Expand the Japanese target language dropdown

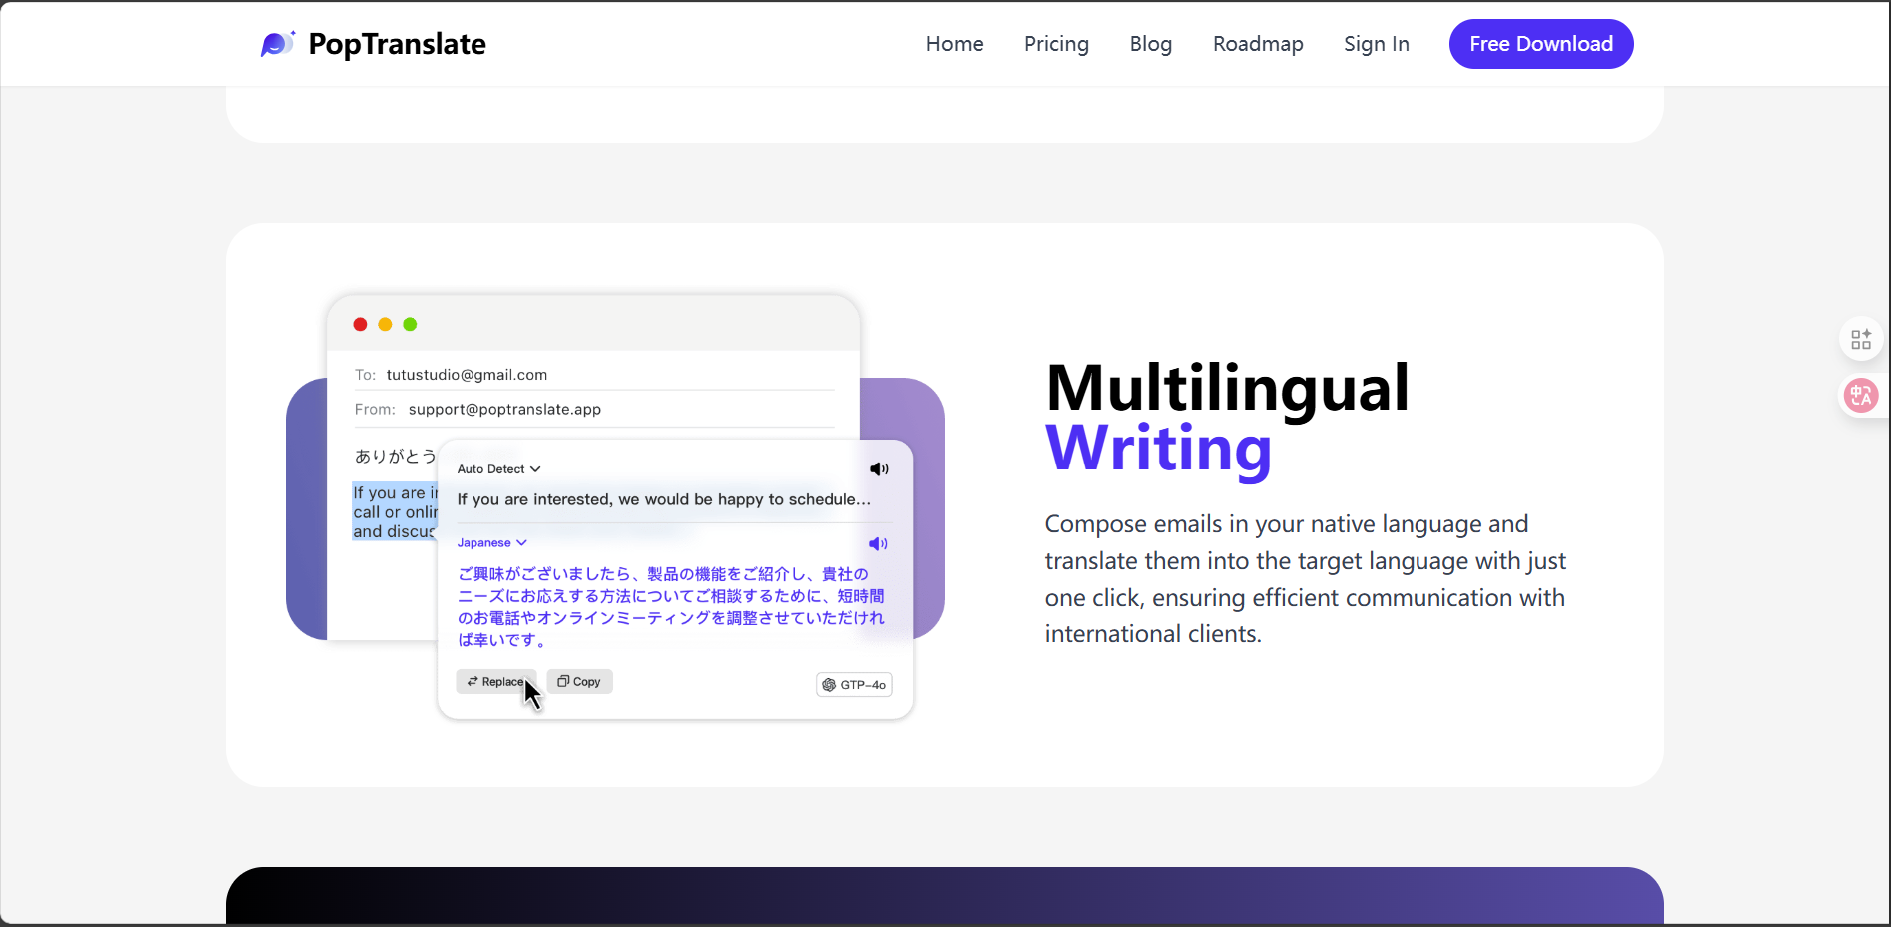point(491,543)
